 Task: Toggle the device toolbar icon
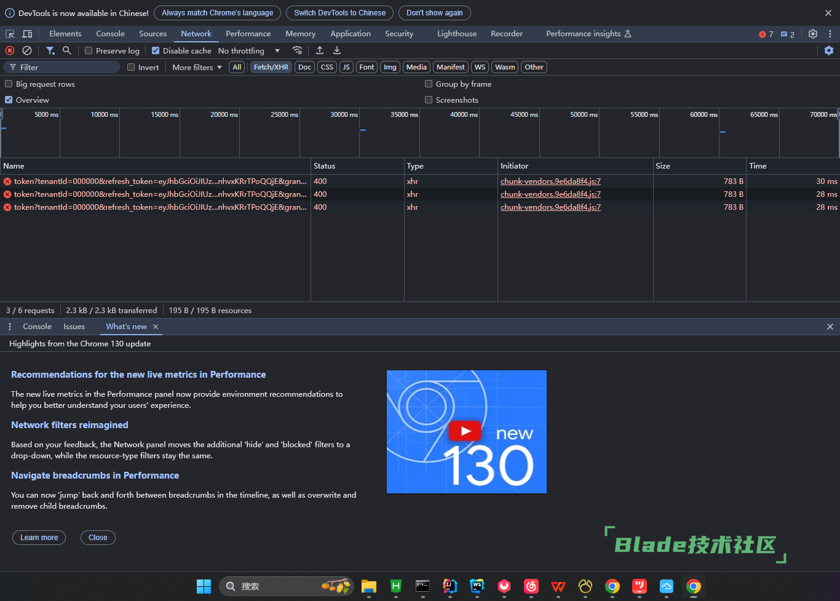pos(27,34)
